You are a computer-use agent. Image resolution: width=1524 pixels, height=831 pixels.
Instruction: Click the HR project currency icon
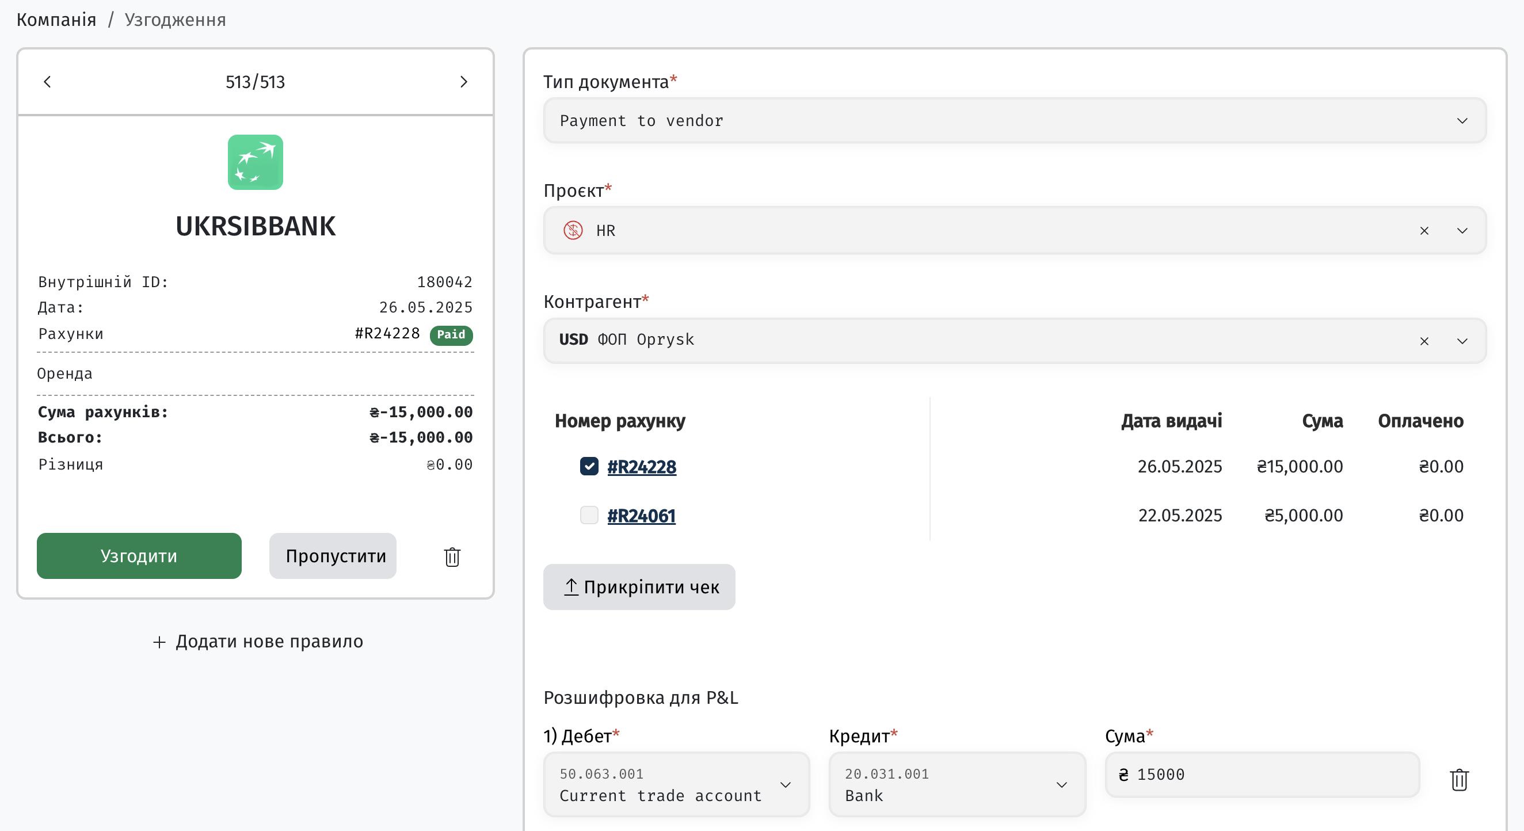tap(573, 230)
